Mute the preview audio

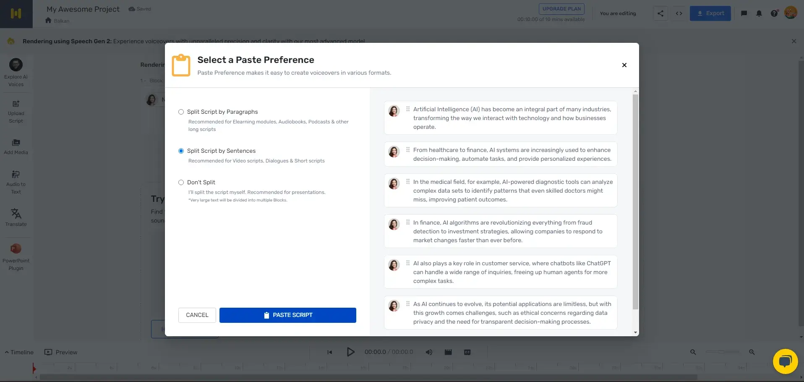pos(429,352)
